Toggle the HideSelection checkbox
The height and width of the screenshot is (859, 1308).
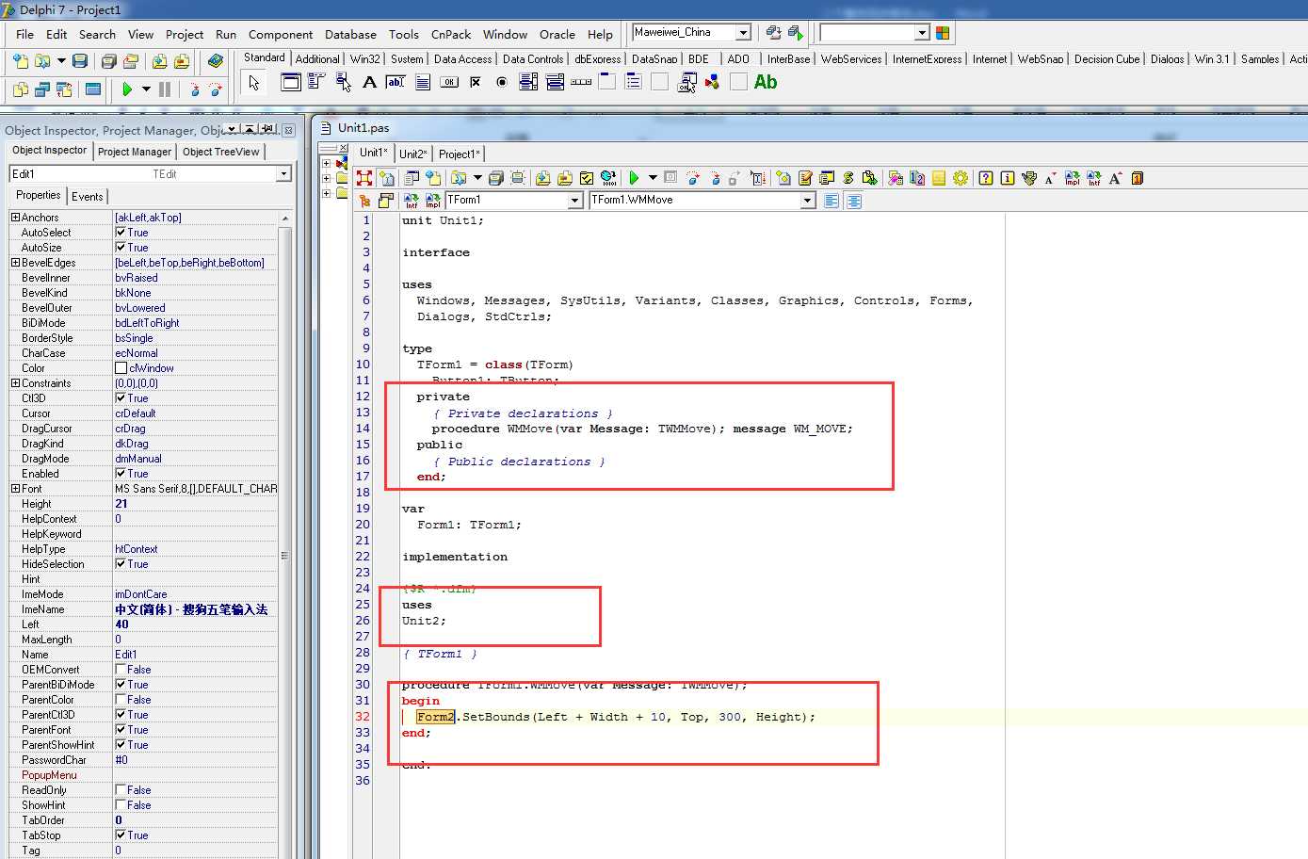point(121,564)
